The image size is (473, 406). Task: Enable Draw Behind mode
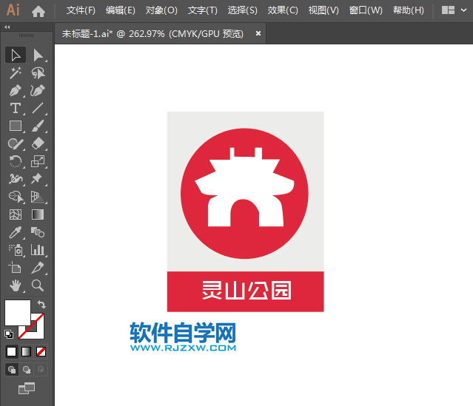(27, 370)
